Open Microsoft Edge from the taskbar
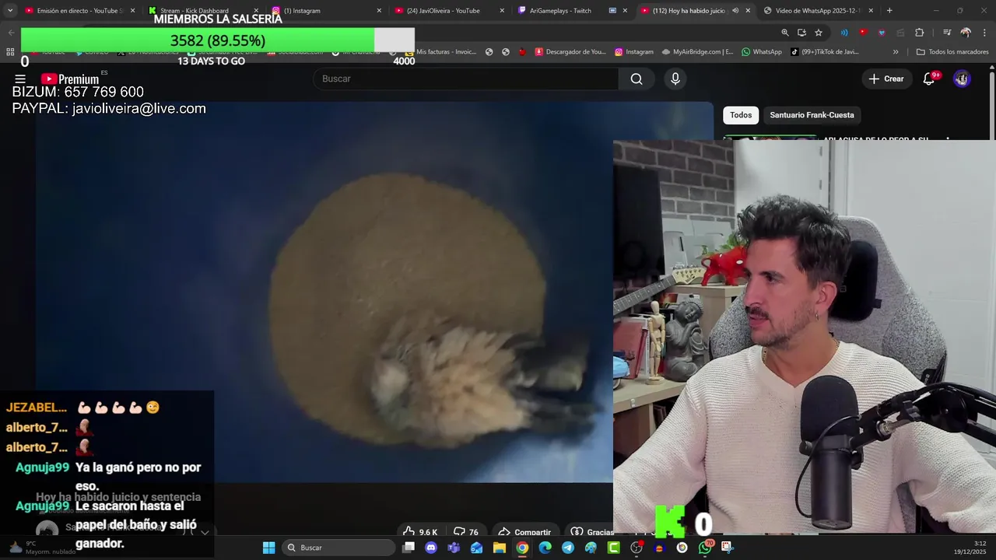 (545, 548)
